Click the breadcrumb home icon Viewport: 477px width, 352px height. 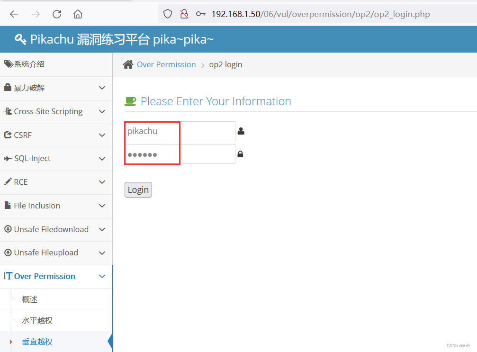point(128,64)
